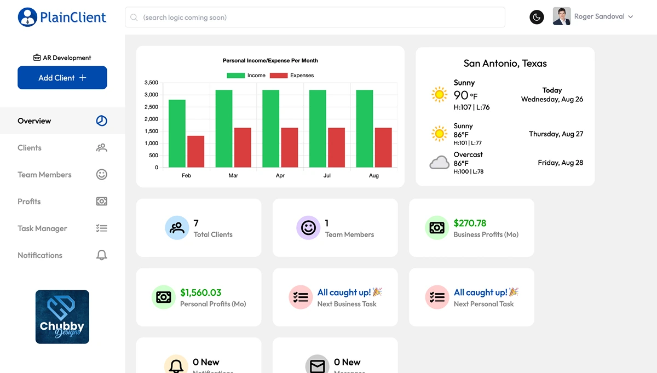Toggle the Income legend swatch in chart
657x373 pixels.
pos(235,76)
